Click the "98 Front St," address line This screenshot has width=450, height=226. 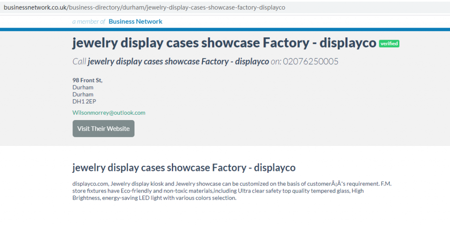click(x=87, y=80)
